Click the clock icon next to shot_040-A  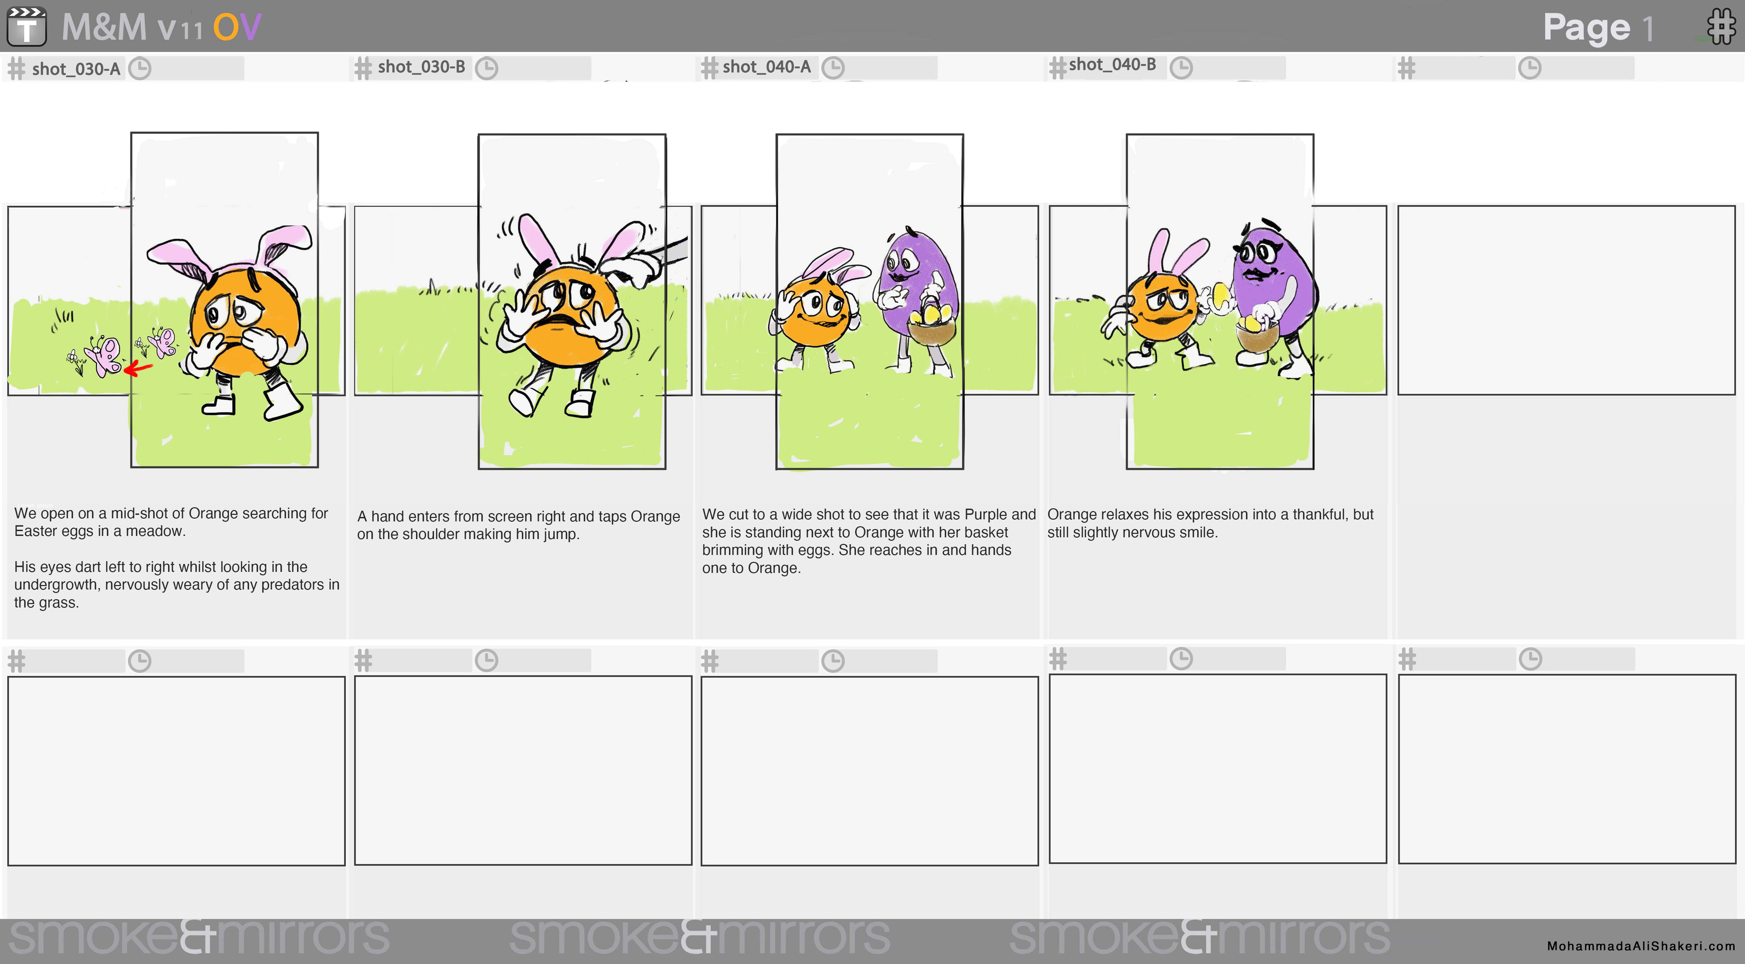833,68
